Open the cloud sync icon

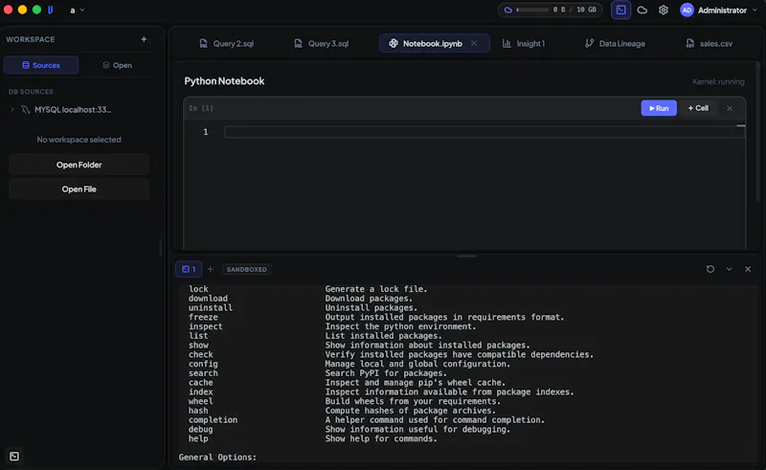coord(642,10)
